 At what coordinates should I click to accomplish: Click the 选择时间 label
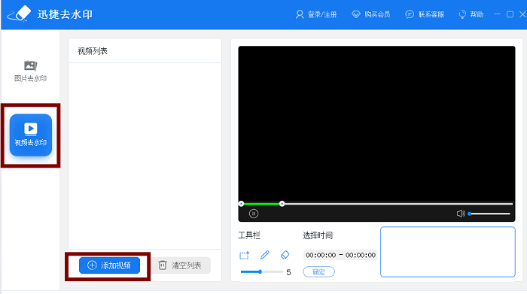point(318,235)
